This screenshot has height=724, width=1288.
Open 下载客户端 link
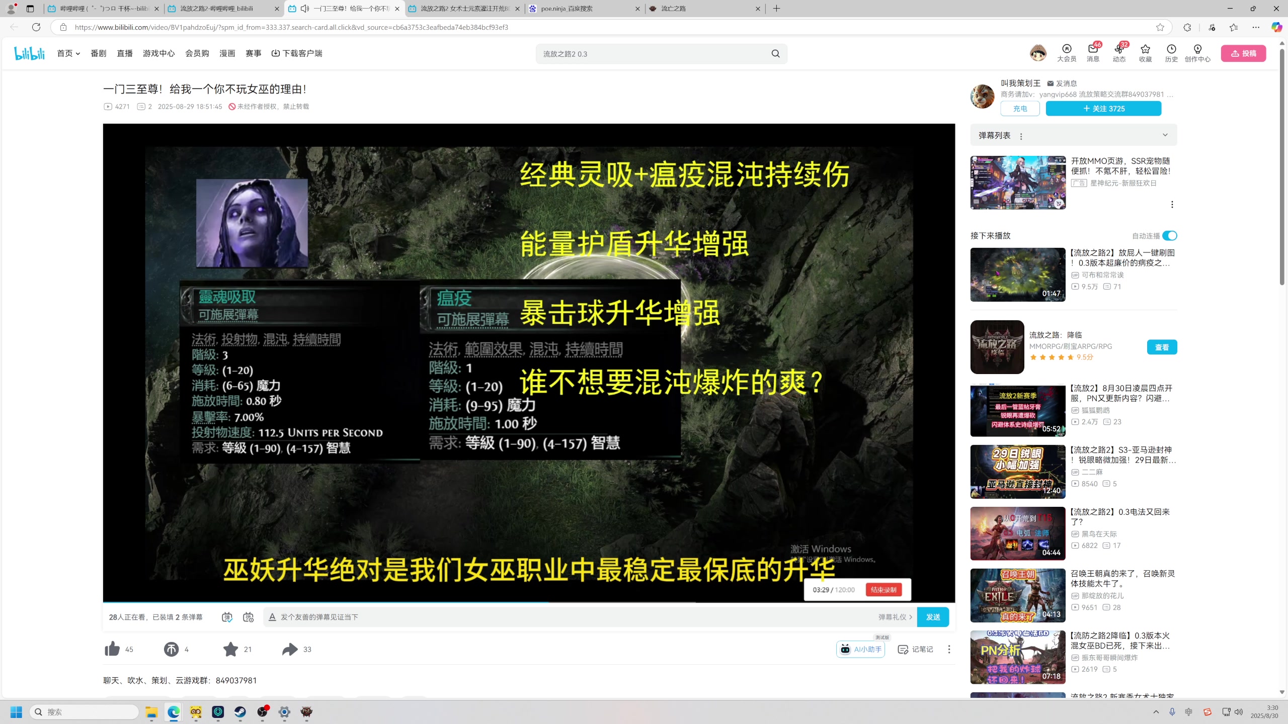coord(297,53)
